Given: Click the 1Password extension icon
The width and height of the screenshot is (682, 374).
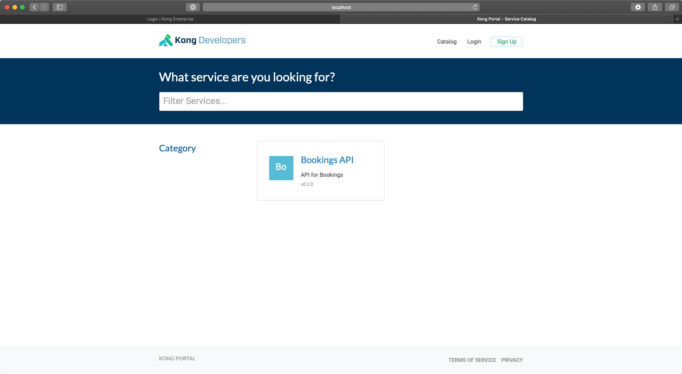Looking at the screenshot, I should pos(193,7).
